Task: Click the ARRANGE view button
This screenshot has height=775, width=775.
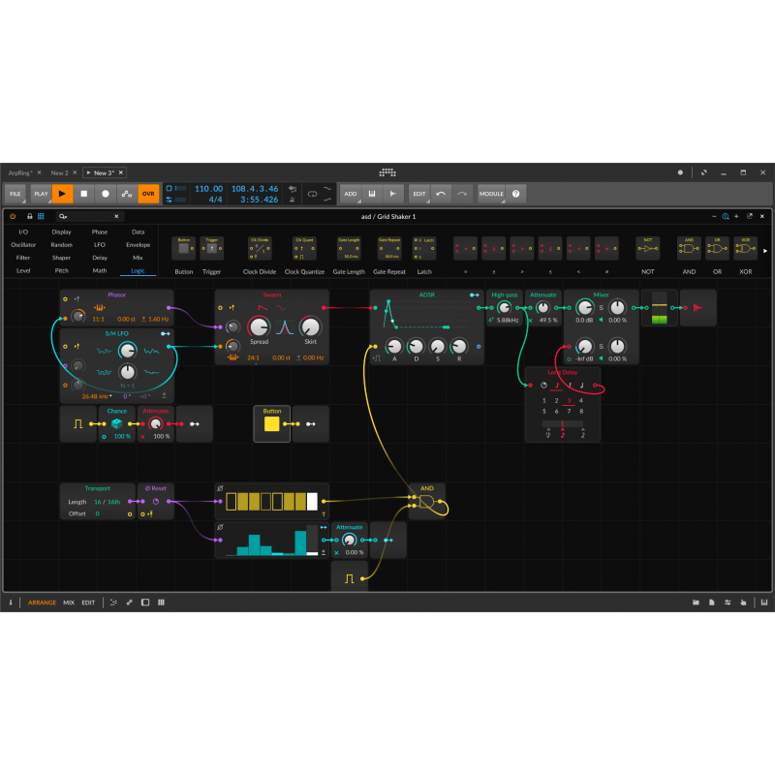Action: pos(42,603)
